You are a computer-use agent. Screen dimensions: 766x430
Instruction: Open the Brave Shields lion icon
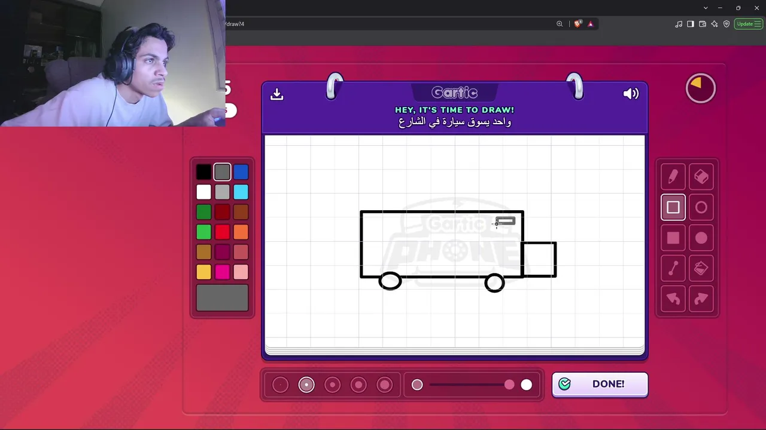[x=577, y=24]
